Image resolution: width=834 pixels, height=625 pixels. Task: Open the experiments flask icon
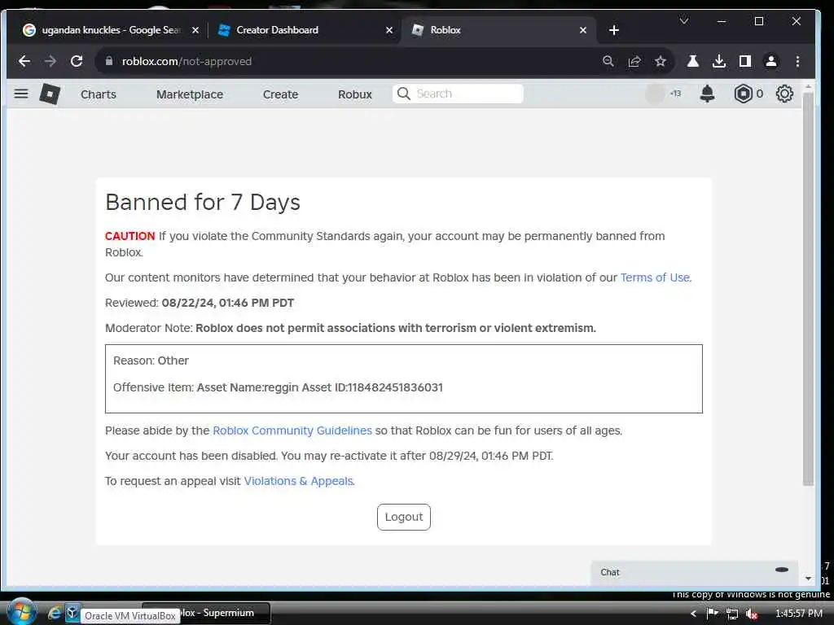click(x=692, y=61)
